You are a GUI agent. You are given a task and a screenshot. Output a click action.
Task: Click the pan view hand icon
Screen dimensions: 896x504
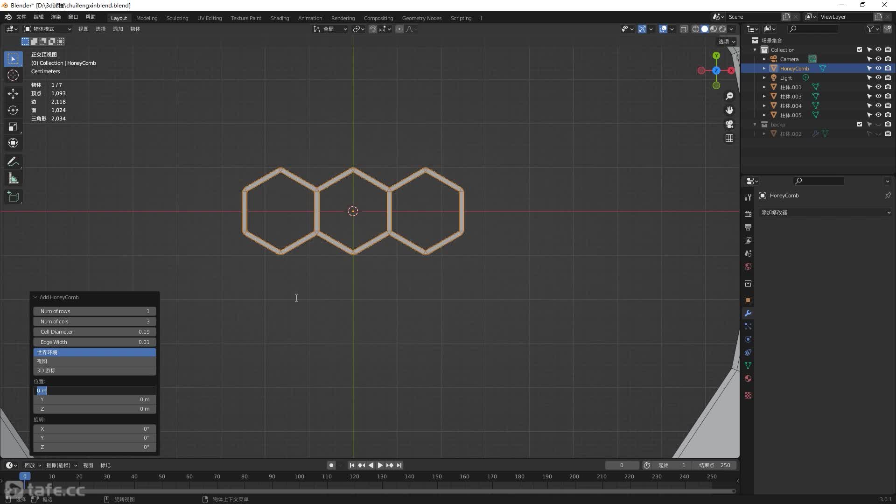pos(729,110)
